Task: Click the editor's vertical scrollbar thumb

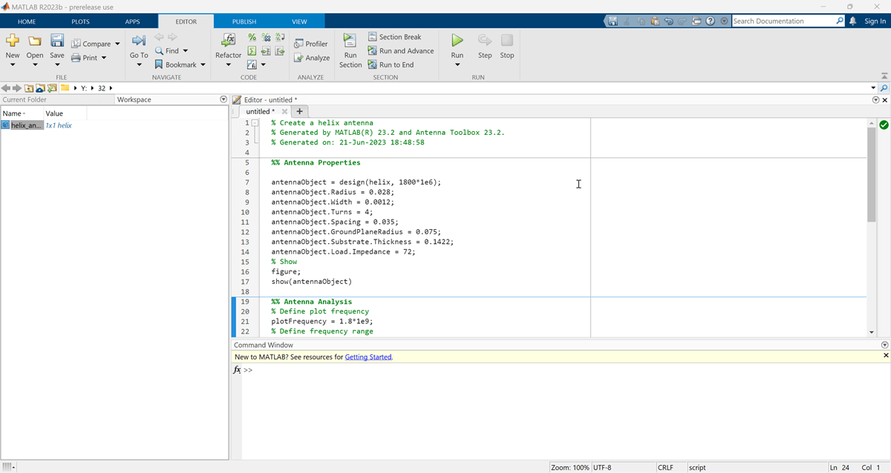Action: 871,174
